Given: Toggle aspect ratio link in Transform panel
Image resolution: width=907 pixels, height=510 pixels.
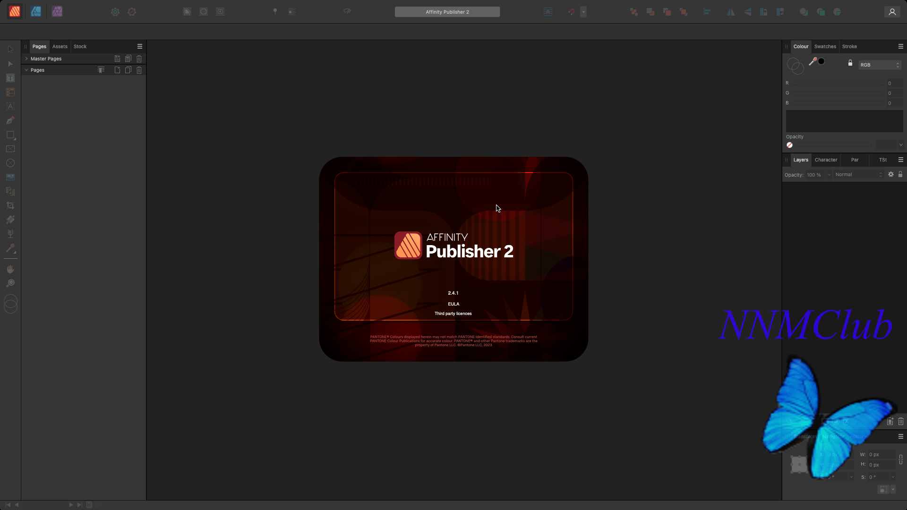Looking at the screenshot, I should click(901, 459).
